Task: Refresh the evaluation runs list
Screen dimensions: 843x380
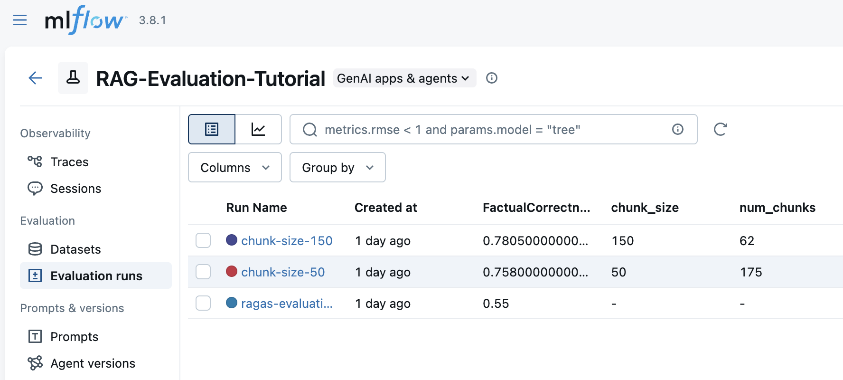Action: [x=720, y=129]
